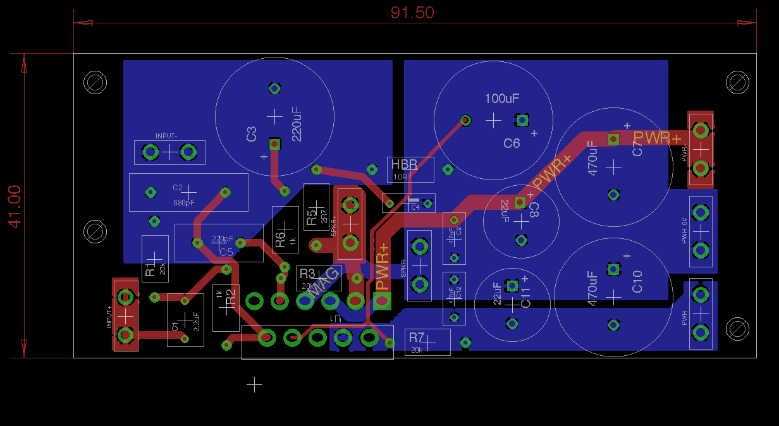Click the 10R value under HBR
This screenshot has width=779, height=426.
coord(401,177)
